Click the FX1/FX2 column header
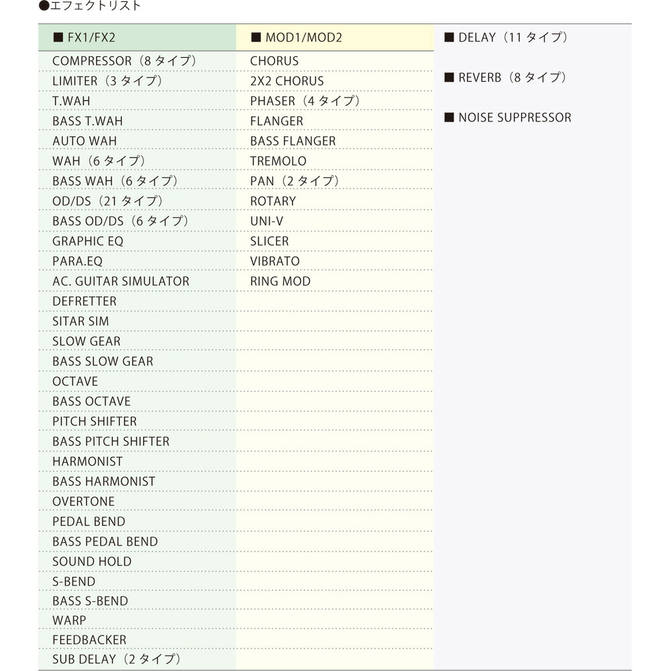This screenshot has width=671, height=671. pyautogui.click(x=91, y=38)
